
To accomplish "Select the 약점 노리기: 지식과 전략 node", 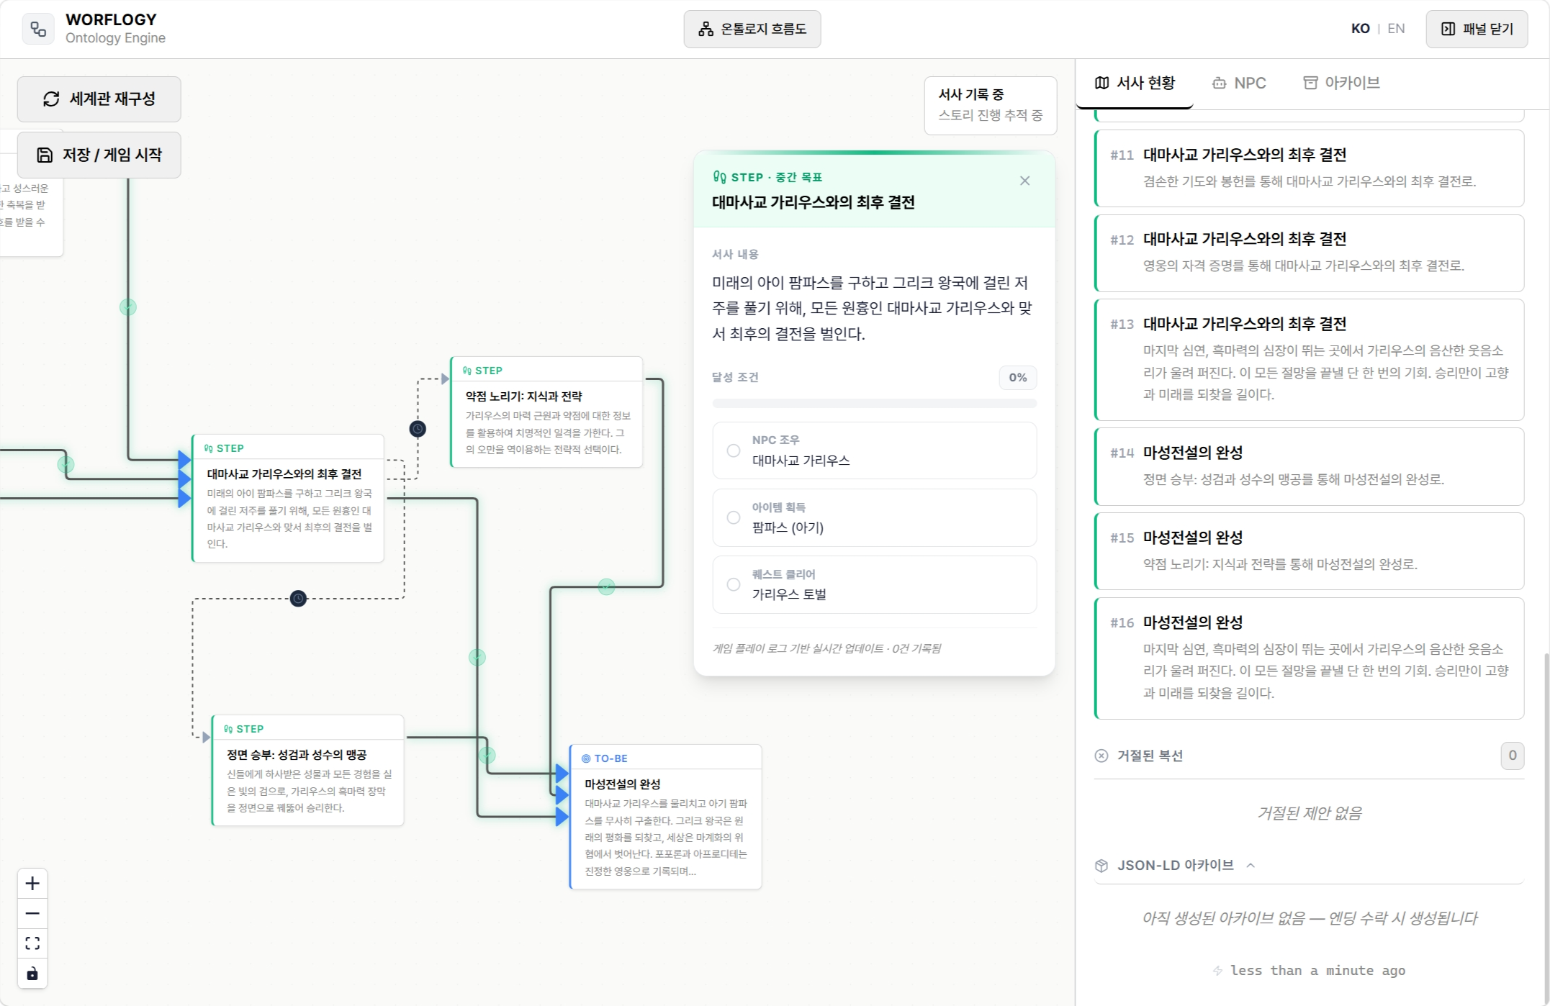I will tap(546, 412).
